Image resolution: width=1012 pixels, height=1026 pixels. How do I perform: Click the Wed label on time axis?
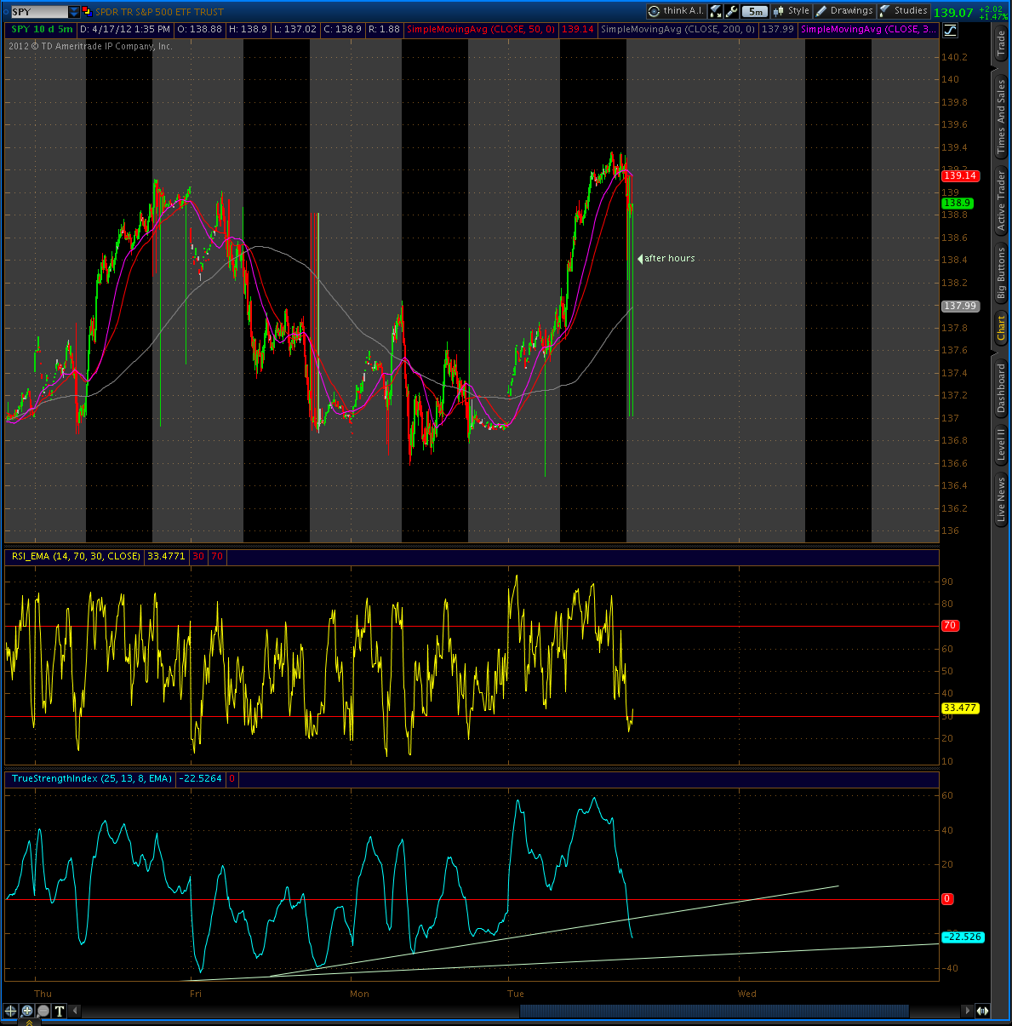click(x=747, y=994)
